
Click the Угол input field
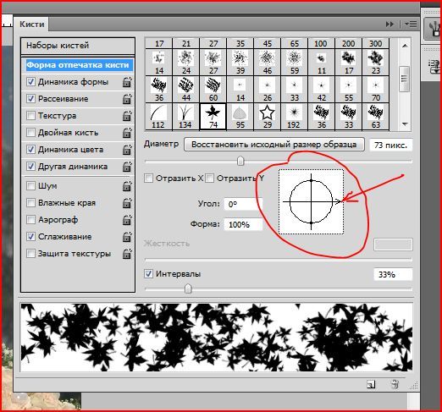243,204
